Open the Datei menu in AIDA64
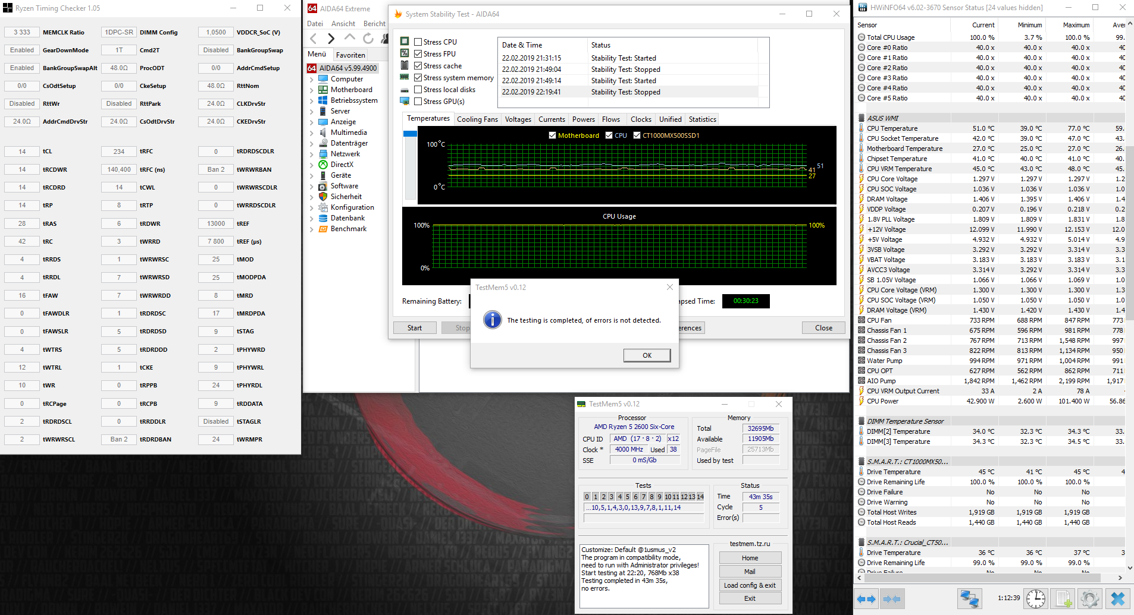Viewport: 1134px width, 615px height. click(315, 24)
